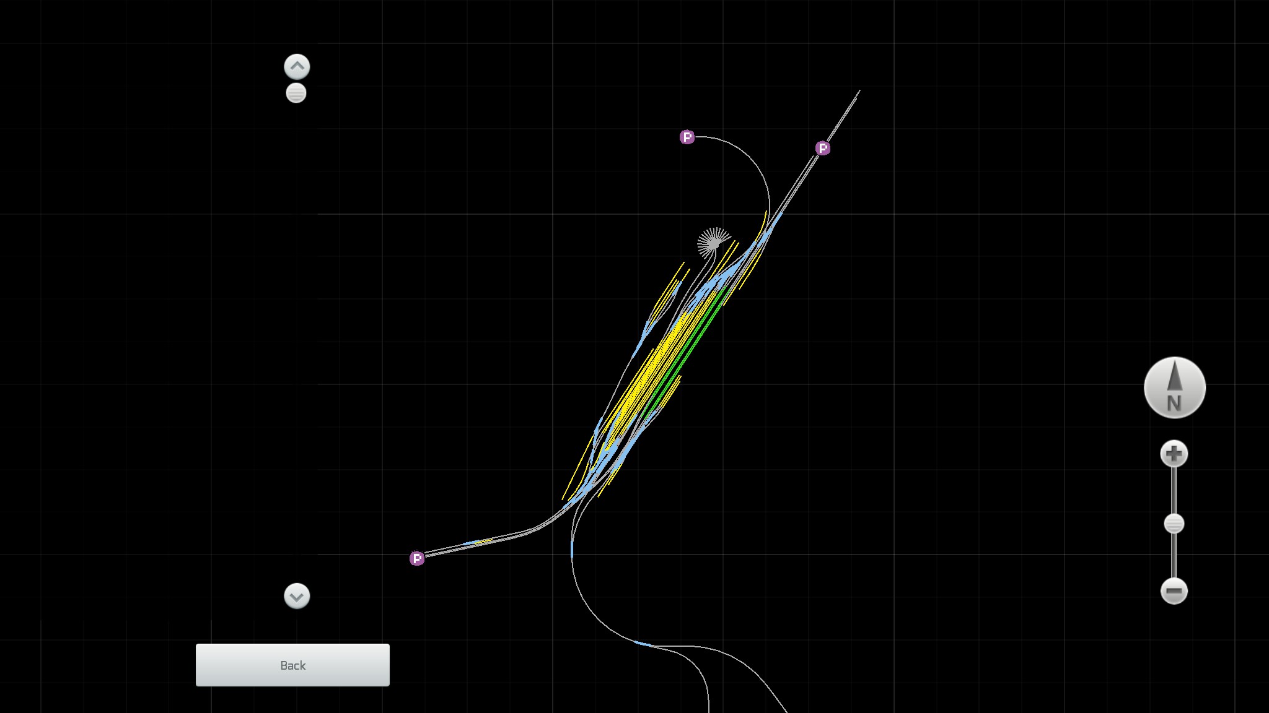The image size is (1269, 713).
Task: Select the P marker on northeast main line
Action: tap(822, 148)
